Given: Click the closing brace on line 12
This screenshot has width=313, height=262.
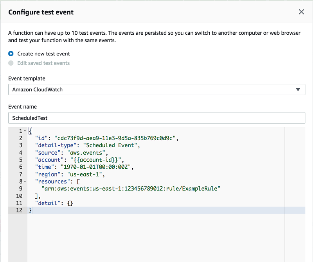Looking at the screenshot, I should (x=30, y=210).
